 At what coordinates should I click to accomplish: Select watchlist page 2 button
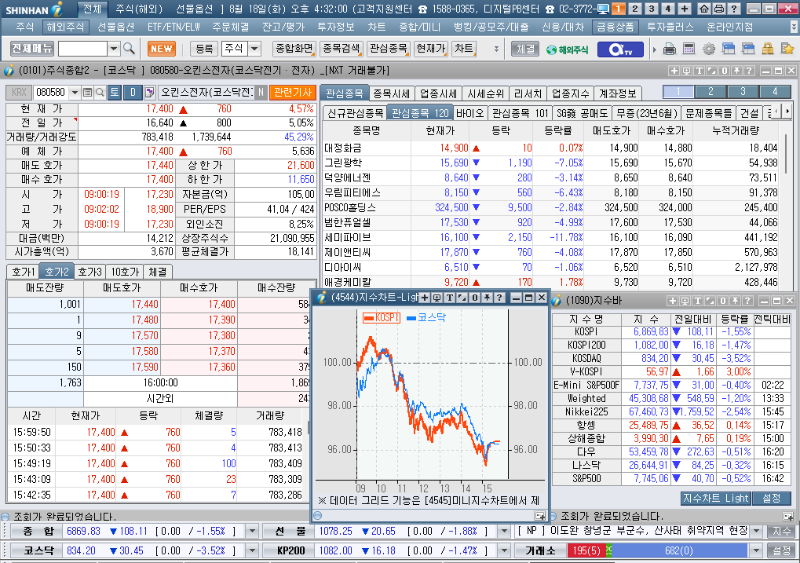[711, 92]
